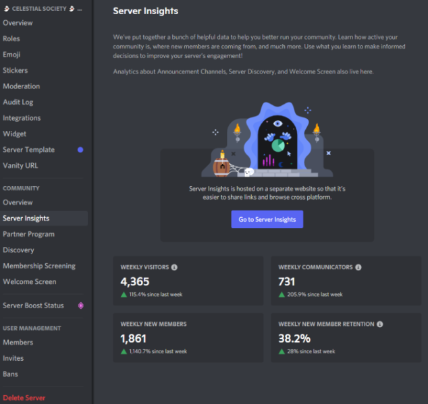Click the Go to Server Insights button
This screenshot has width=428, height=404.
(x=267, y=219)
